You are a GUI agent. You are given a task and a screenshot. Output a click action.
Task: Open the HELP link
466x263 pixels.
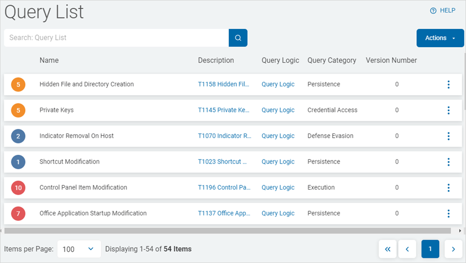pyautogui.click(x=443, y=10)
